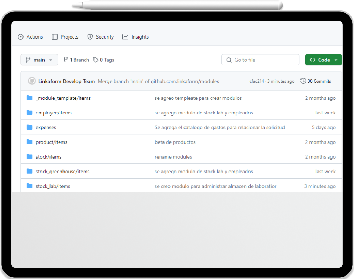This screenshot has width=354, height=279.
Task: Click the Insights graph icon
Action: [x=125, y=37]
